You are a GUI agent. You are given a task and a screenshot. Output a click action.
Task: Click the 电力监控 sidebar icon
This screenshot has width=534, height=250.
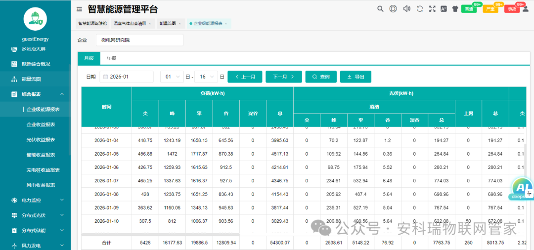click(x=14, y=200)
